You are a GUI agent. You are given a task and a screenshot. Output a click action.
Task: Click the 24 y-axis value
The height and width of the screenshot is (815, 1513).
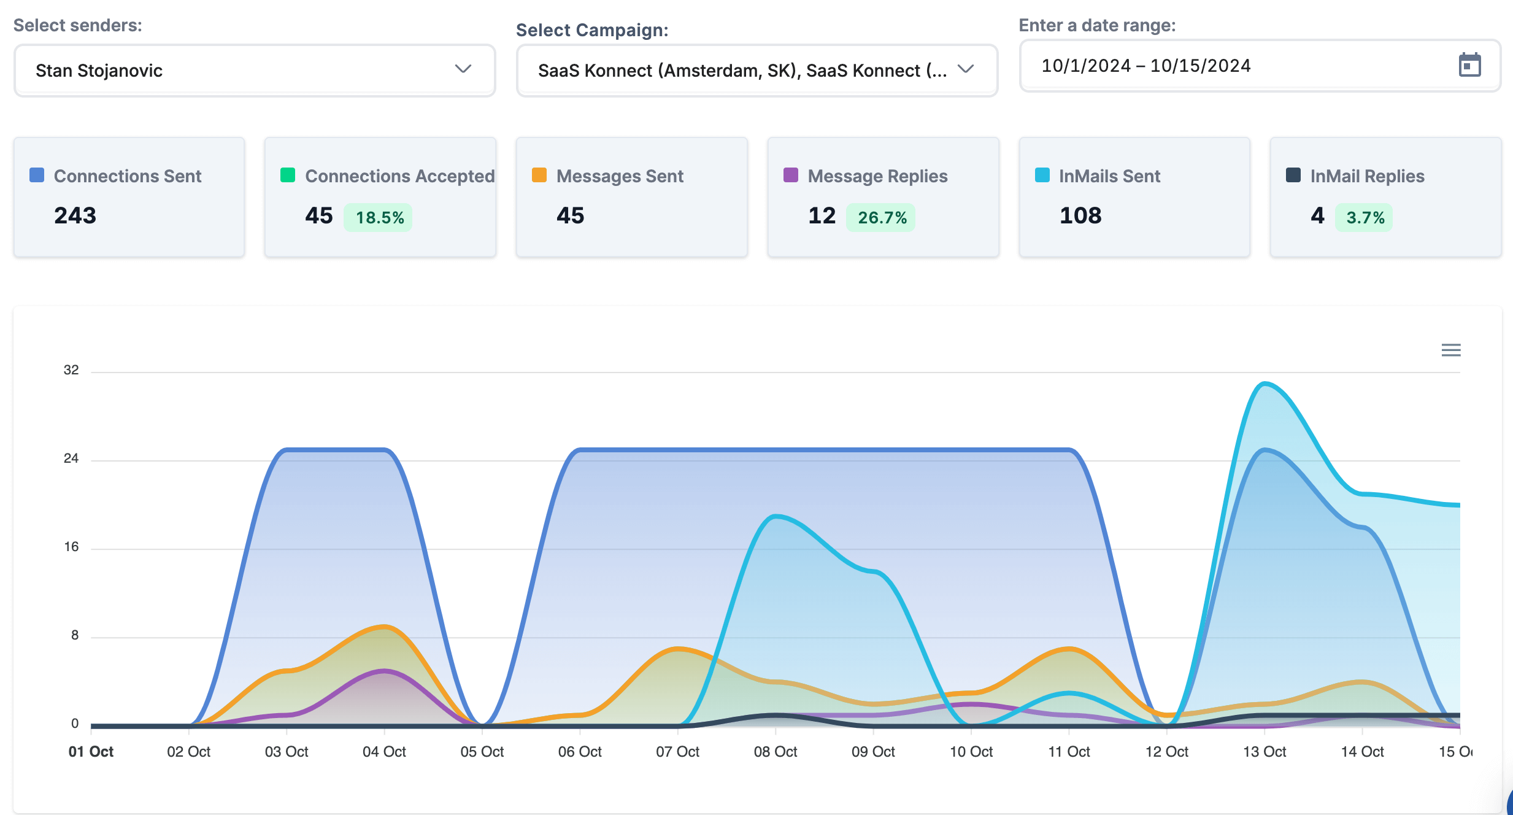(71, 458)
